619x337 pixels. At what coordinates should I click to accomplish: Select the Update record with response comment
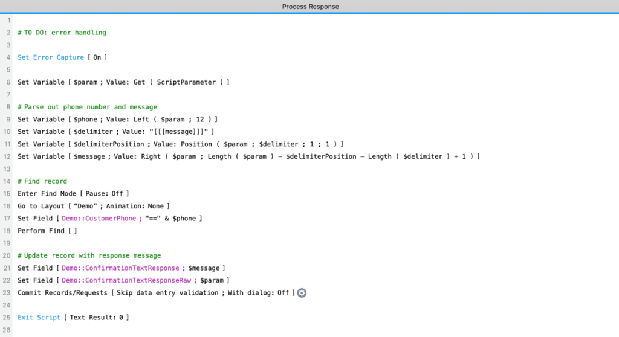tap(89, 255)
